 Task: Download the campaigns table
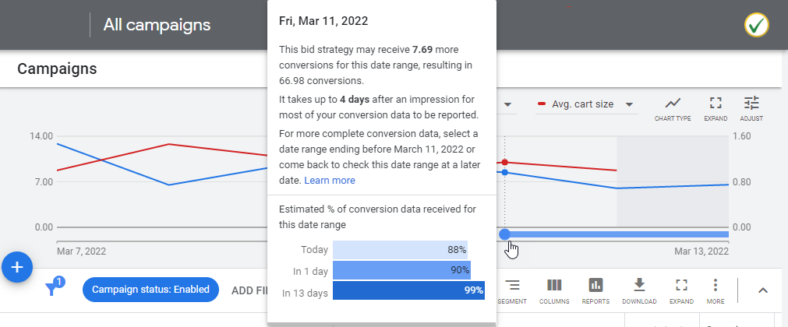click(x=639, y=291)
